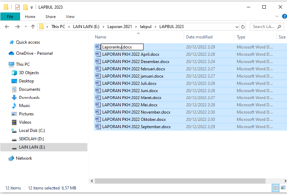Go back with the Back arrow

(x=7, y=27)
